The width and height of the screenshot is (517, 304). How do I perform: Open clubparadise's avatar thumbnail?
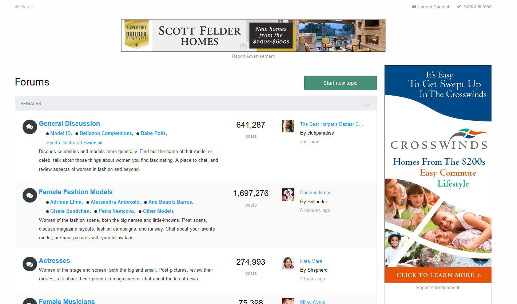pyautogui.click(x=288, y=126)
